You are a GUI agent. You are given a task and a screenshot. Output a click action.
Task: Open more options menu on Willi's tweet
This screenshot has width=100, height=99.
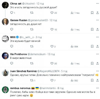coord(97,37)
